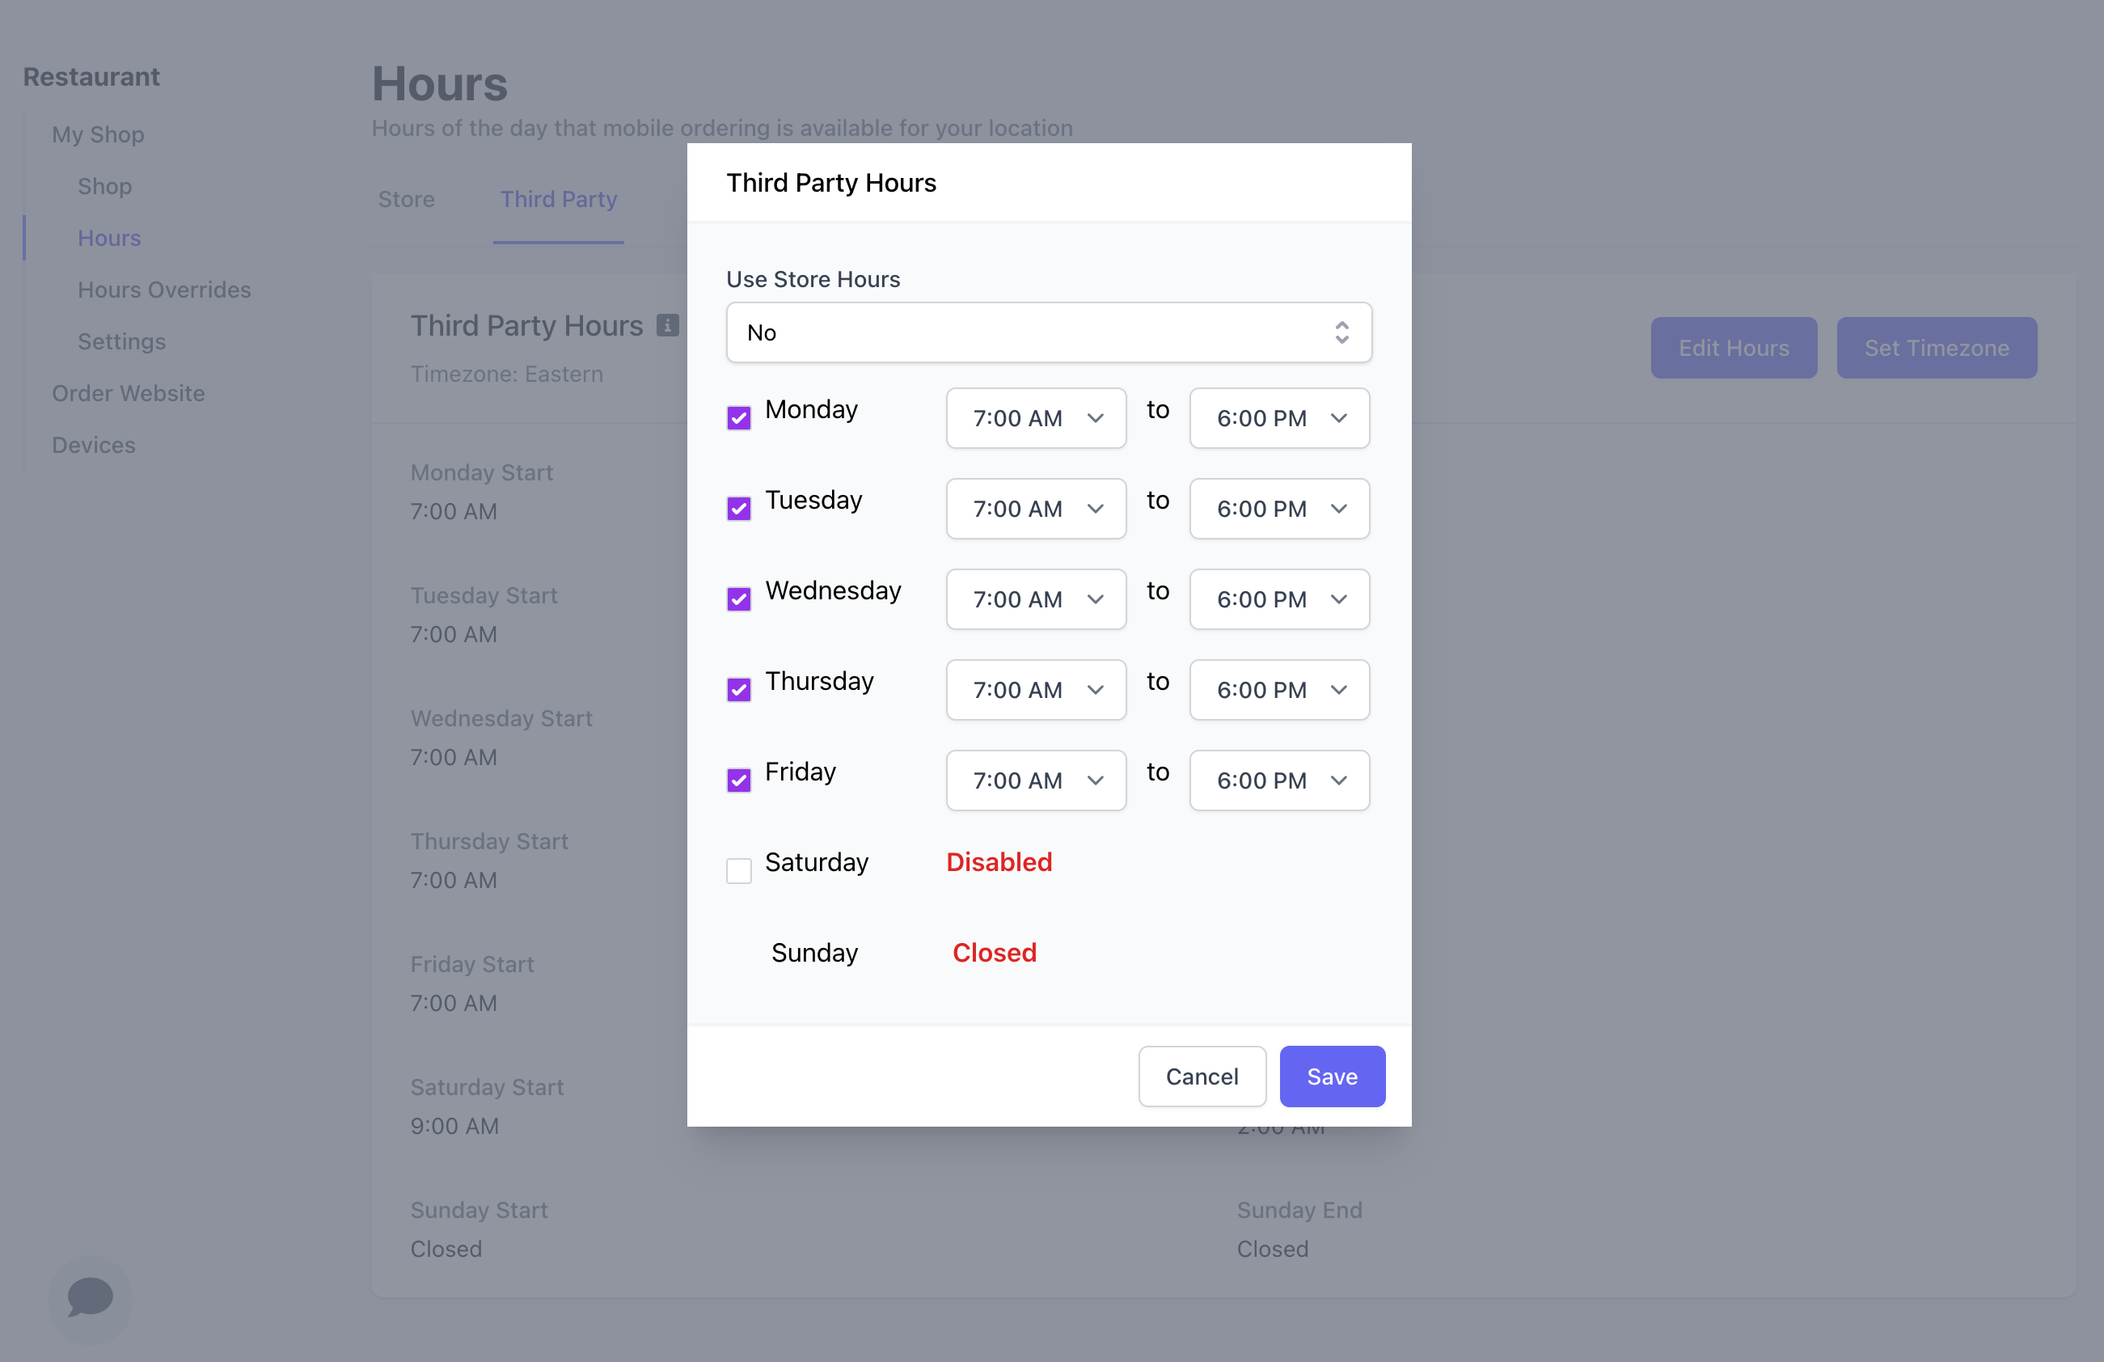2104x1362 pixels.
Task: Open the Use Store Hours dropdown
Action: pyautogui.click(x=1049, y=332)
